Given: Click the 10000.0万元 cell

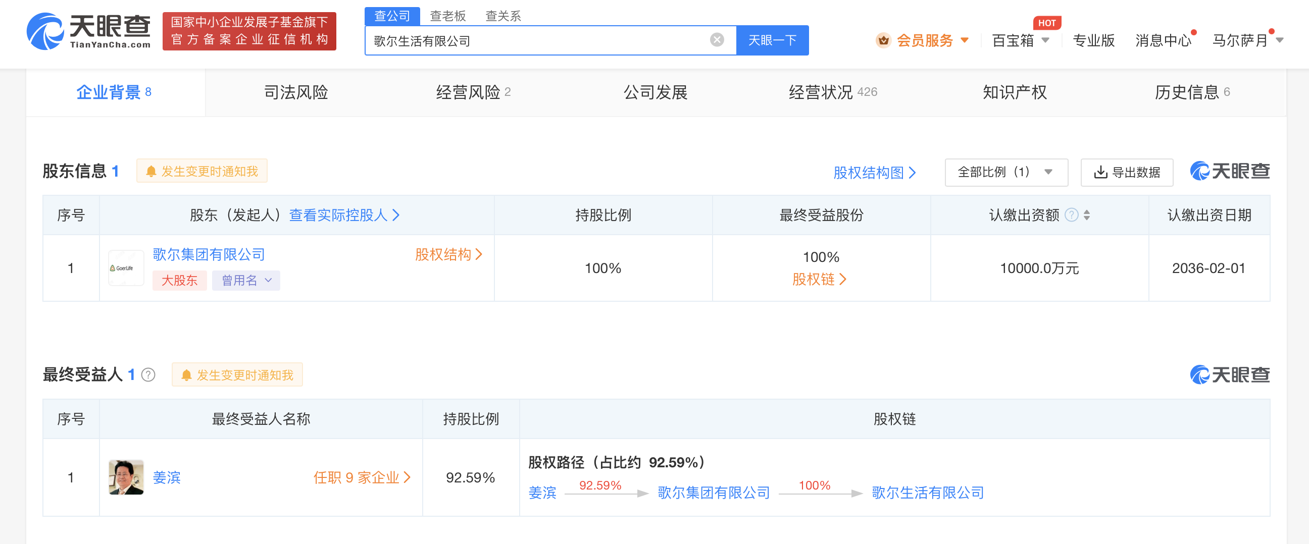Looking at the screenshot, I should click(x=1039, y=268).
